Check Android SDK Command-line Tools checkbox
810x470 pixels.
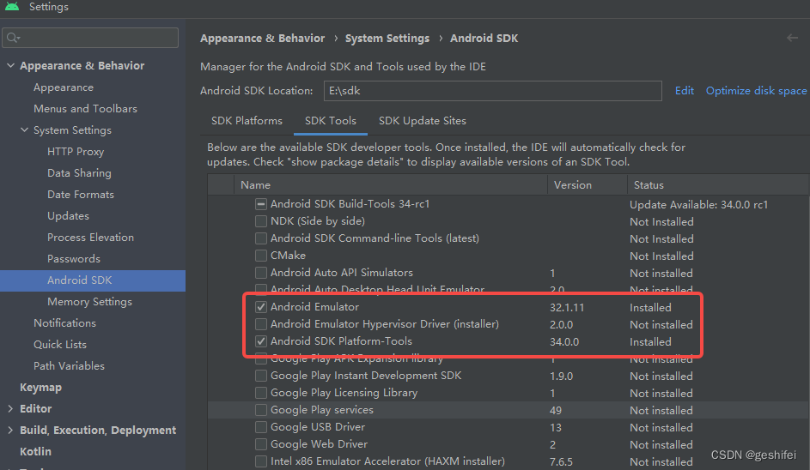point(261,238)
